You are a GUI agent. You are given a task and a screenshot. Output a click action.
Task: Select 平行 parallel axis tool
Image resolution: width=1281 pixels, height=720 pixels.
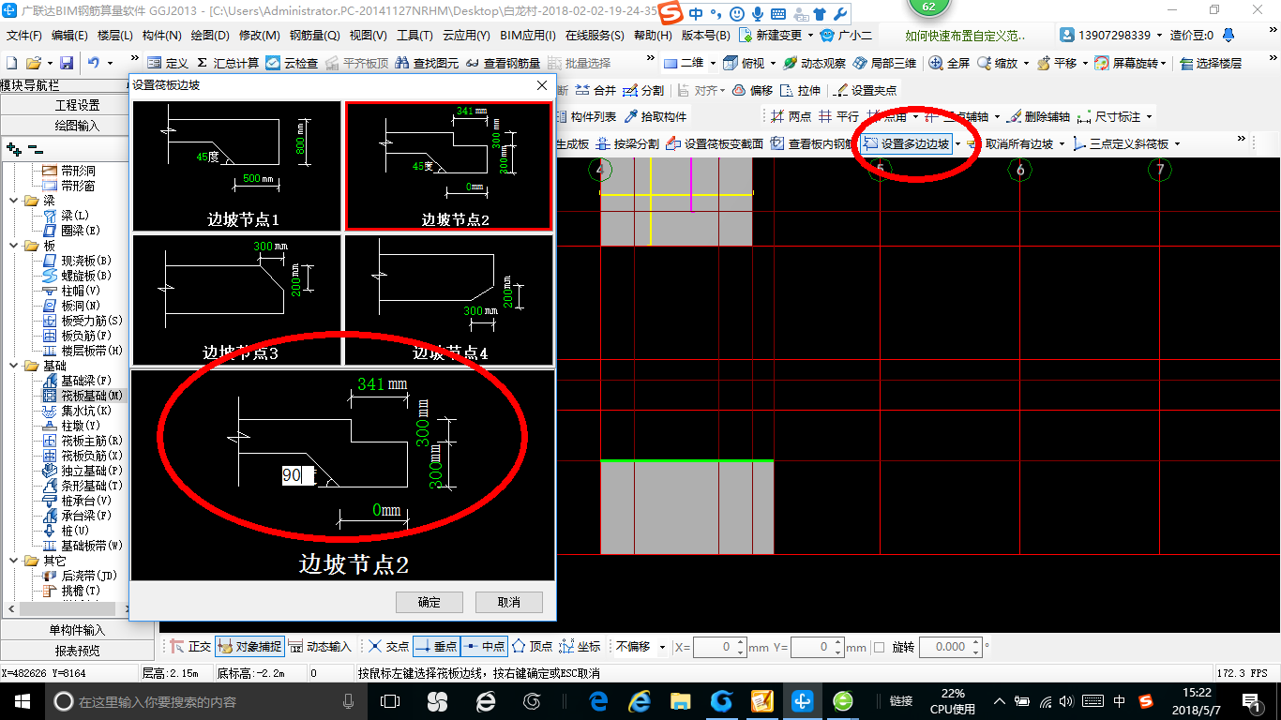tap(838, 116)
